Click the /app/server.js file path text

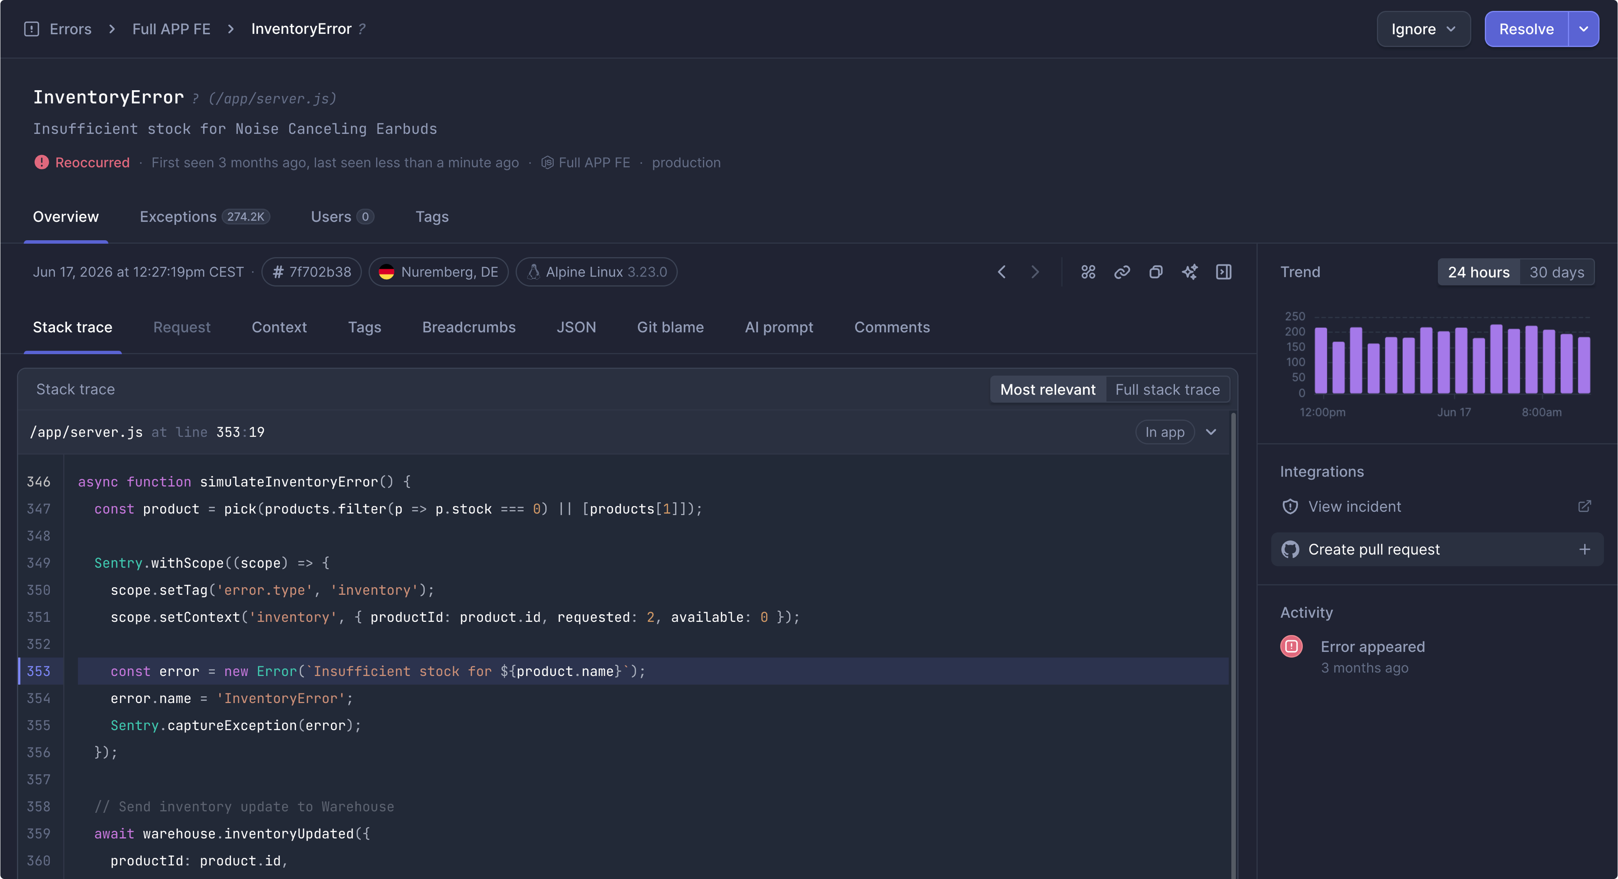(x=86, y=432)
